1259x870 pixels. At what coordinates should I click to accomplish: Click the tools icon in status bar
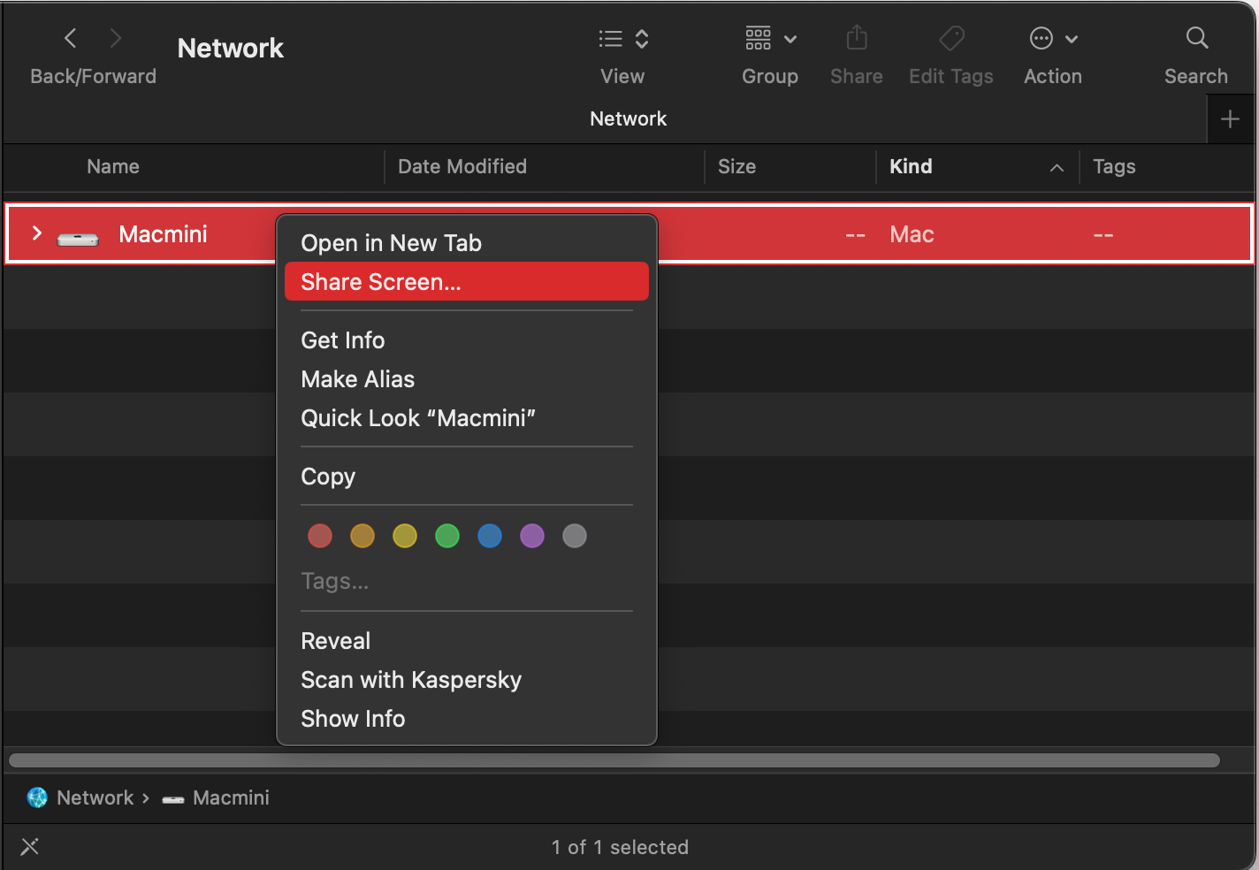click(30, 847)
